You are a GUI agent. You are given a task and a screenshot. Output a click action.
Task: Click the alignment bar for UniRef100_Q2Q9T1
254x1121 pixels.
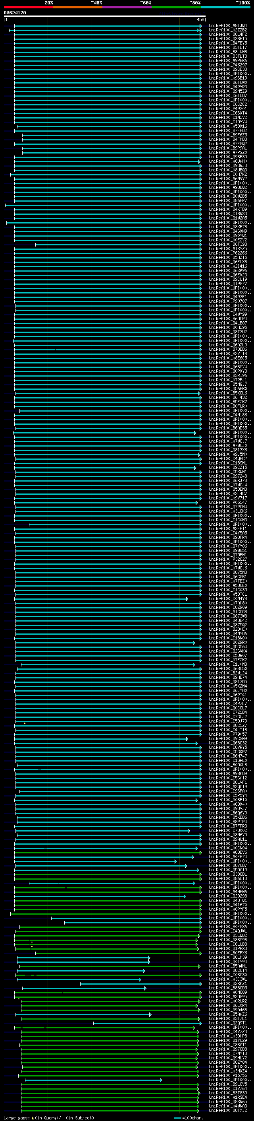click(x=148, y=1023)
